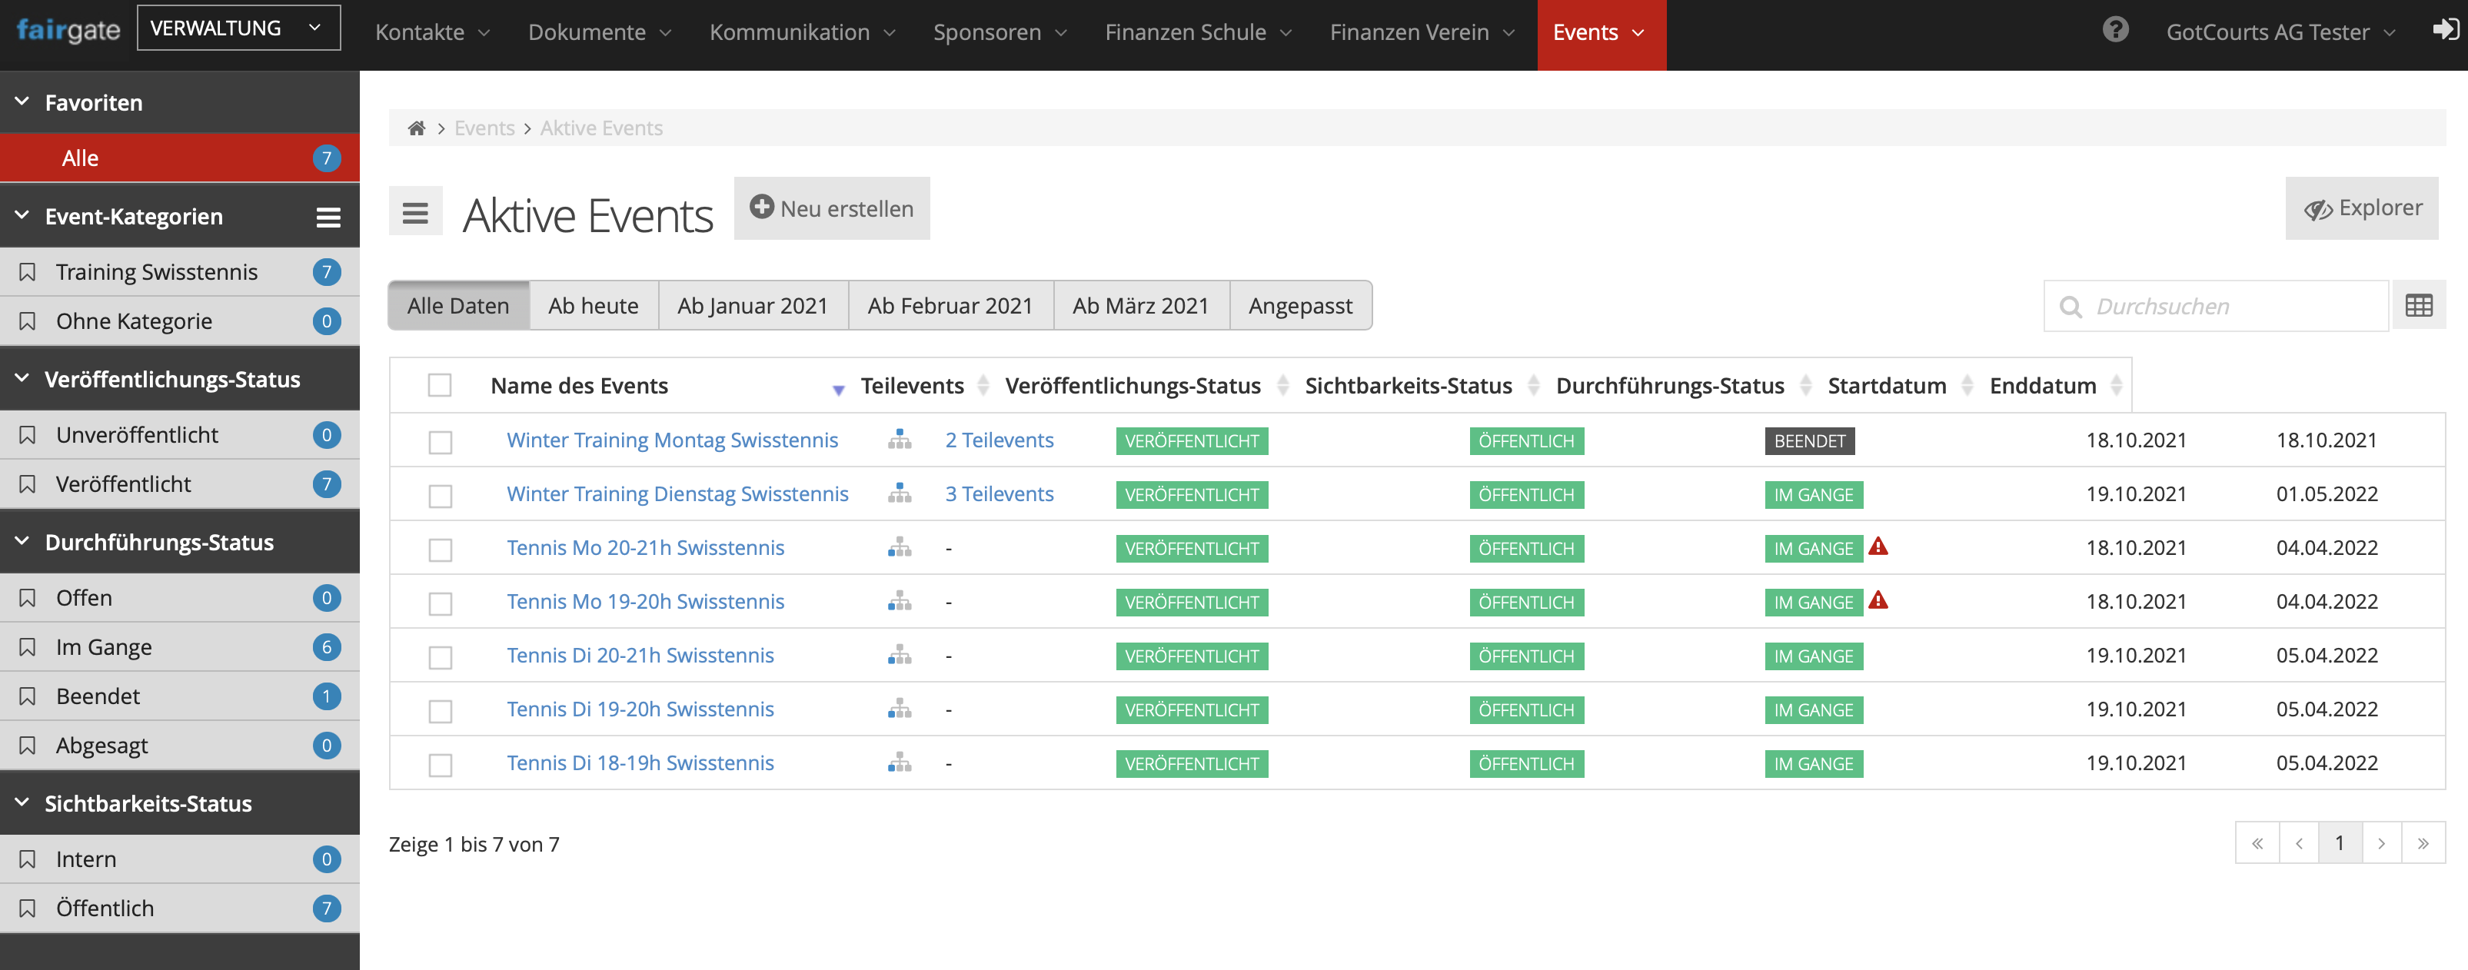This screenshot has height=970, width=2468.
Task: Collapse the Favoriten sidebar section
Action: coord(22,101)
